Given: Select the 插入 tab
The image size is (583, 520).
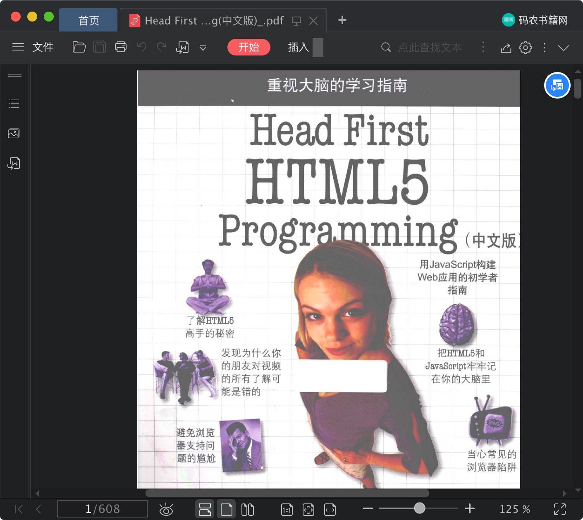Looking at the screenshot, I should point(299,47).
